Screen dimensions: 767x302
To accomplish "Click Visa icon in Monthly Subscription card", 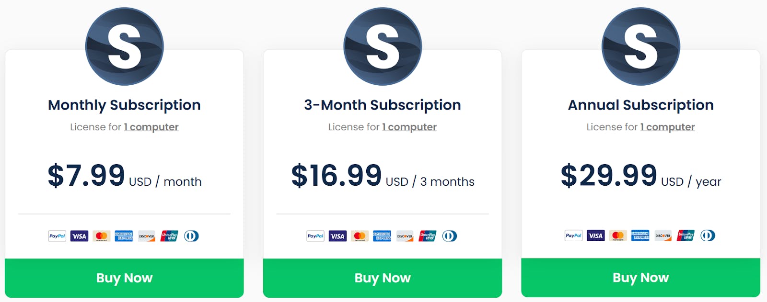I will tap(79, 236).
